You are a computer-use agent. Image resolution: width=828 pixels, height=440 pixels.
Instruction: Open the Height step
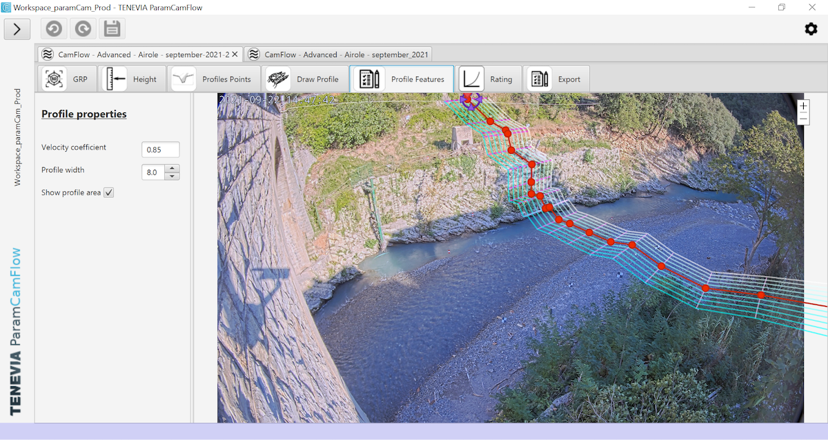tap(132, 79)
